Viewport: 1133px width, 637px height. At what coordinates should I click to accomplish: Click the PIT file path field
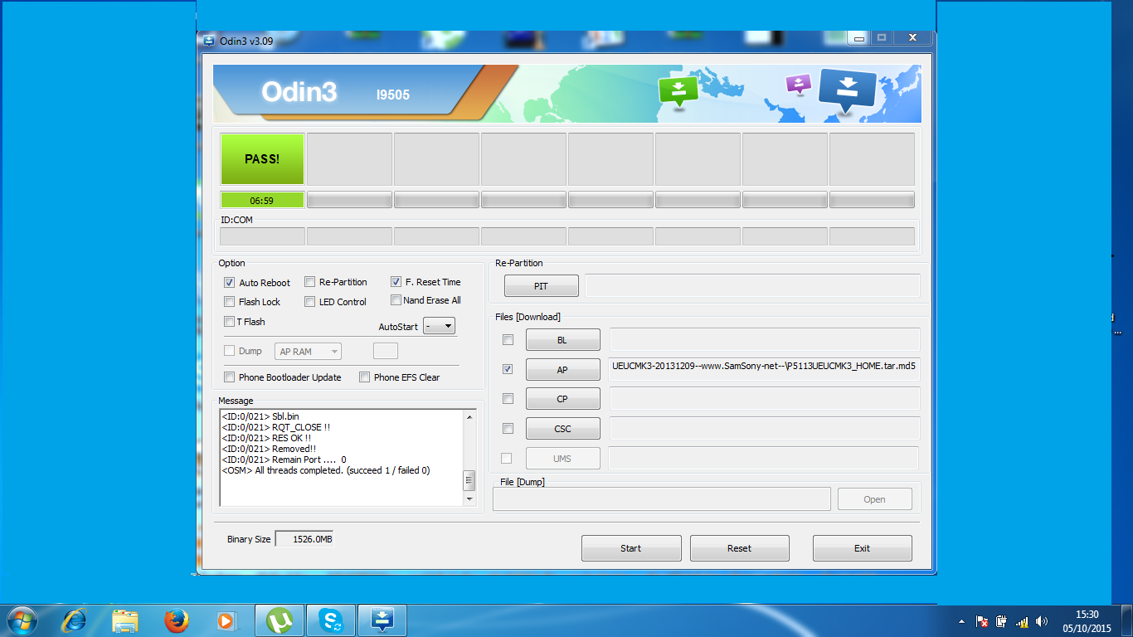(x=752, y=285)
